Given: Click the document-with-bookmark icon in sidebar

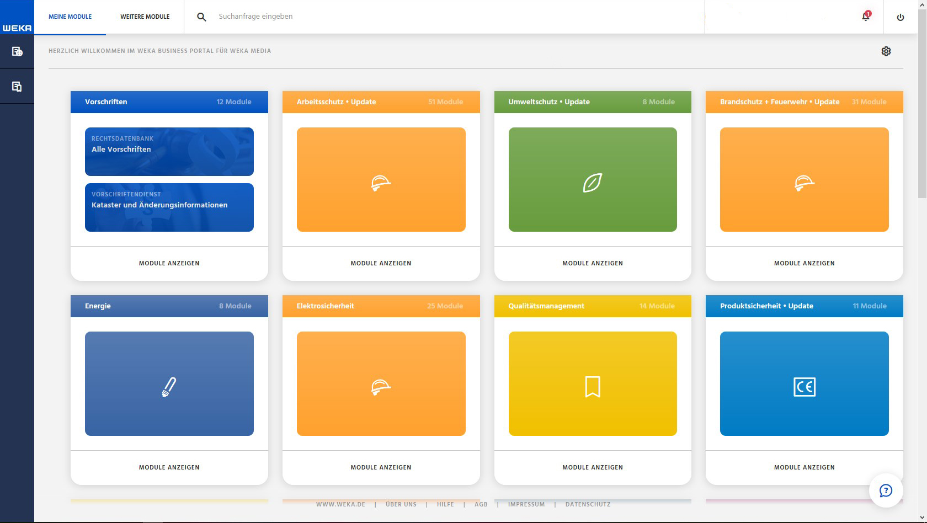Looking at the screenshot, I should click(16, 86).
